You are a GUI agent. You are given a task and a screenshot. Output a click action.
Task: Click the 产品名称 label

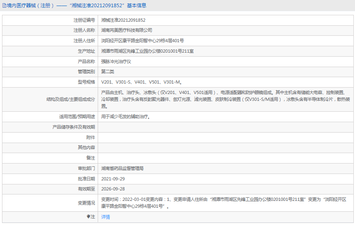coord(86,61)
